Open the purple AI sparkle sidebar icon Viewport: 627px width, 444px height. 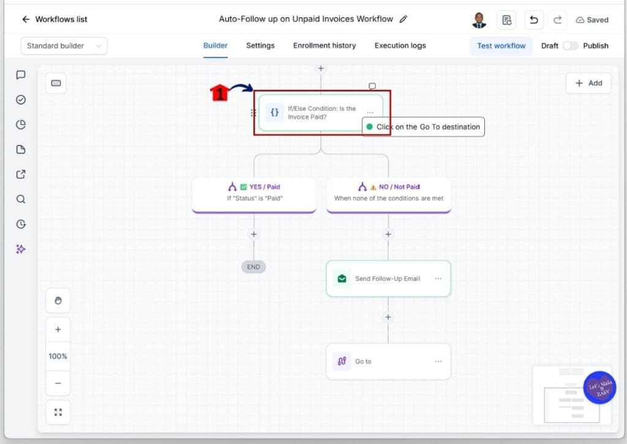point(21,249)
